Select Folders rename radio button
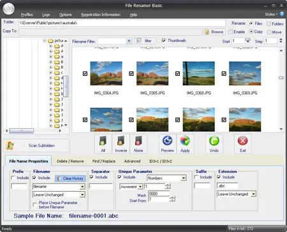 269,24
